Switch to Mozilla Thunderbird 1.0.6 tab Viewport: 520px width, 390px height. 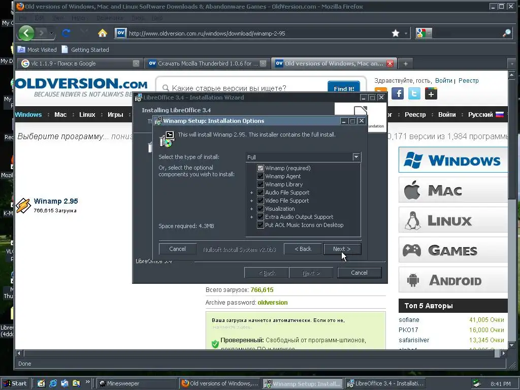(x=207, y=63)
